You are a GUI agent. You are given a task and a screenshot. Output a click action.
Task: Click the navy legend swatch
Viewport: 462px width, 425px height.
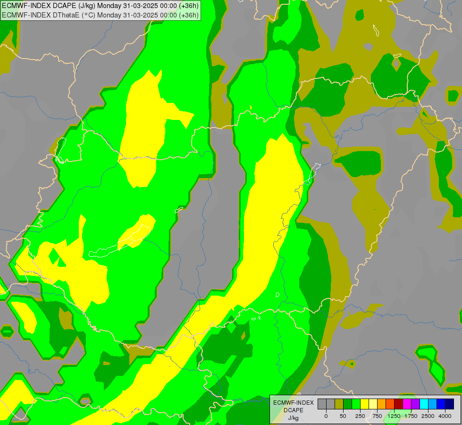coord(450,404)
